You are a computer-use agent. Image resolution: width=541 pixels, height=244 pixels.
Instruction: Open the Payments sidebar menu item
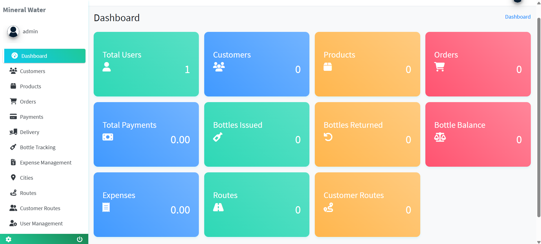click(44, 117)
